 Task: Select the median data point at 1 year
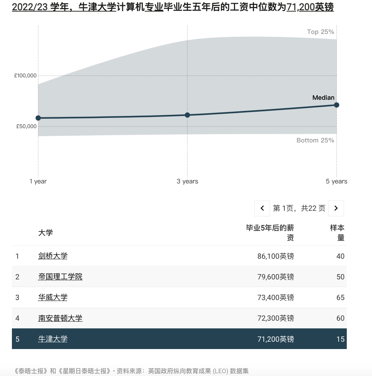pyautogui.click(x=38, y=118)
